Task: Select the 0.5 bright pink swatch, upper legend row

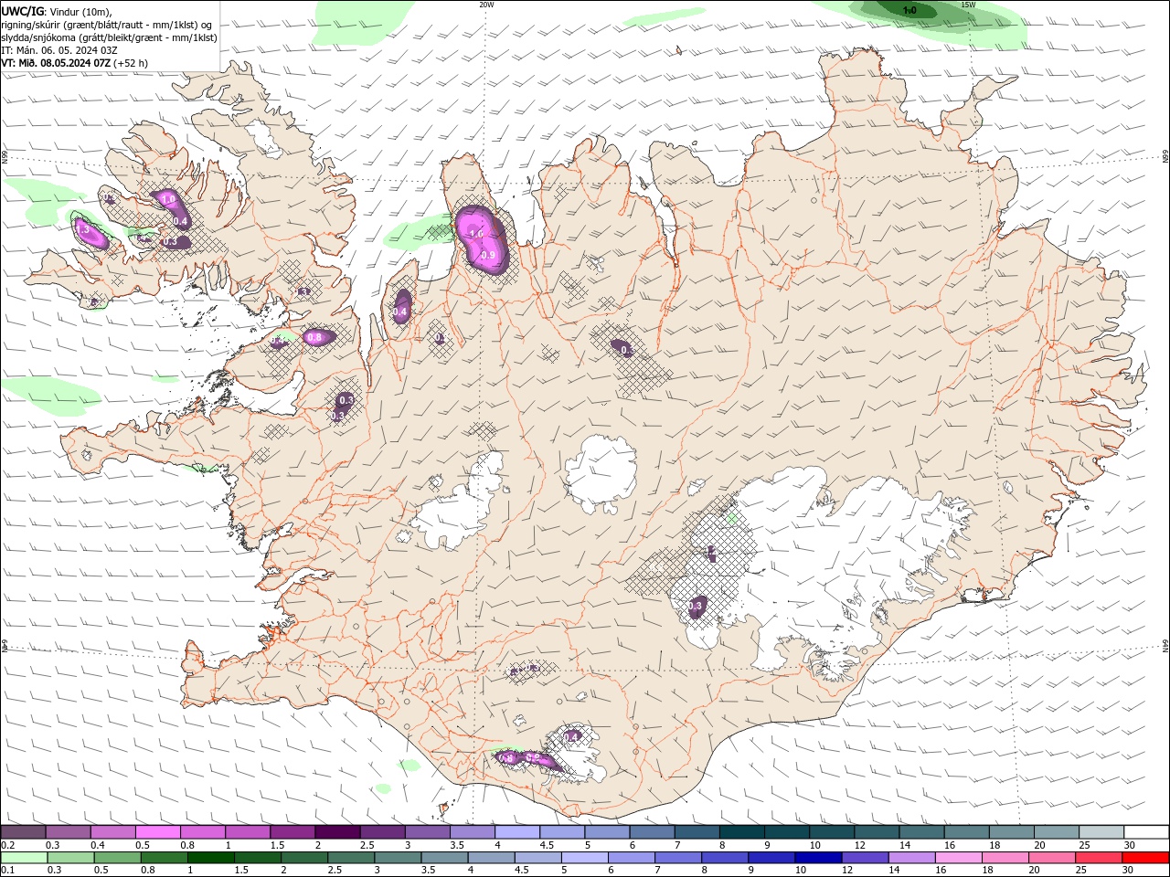Action: [x=157, y=832]
